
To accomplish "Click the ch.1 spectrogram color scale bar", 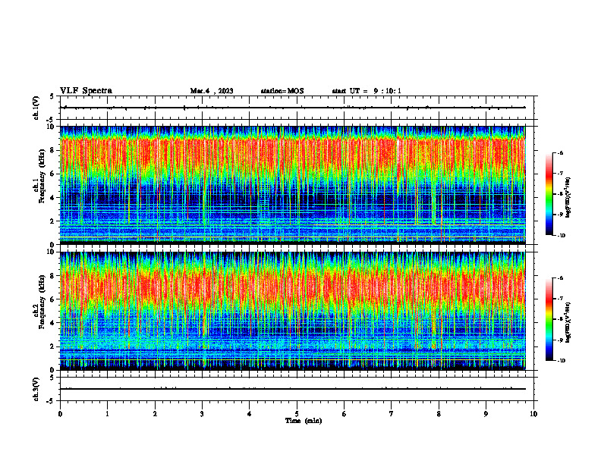I will [x=549, y=194].
